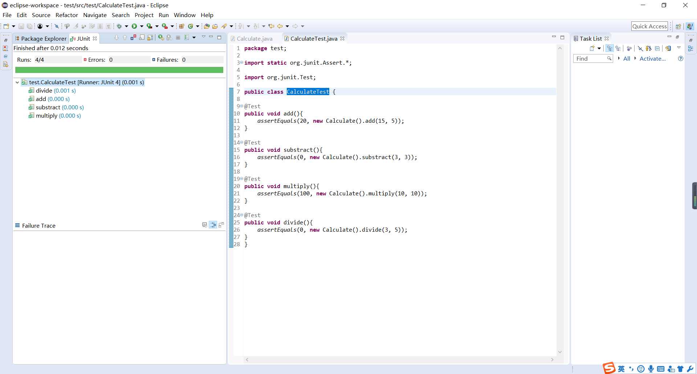Viewport: 697px width, 374px height.
Task: Open Test Run History dropdown arrow
Action: 194,38
